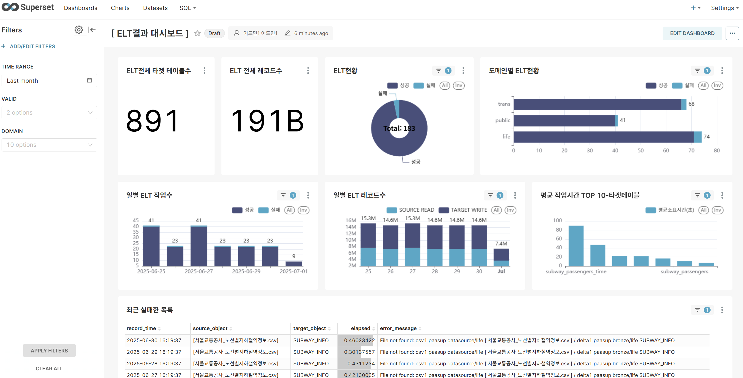Viewport: 743px width, 378px height.
Task: Sort the table by elapsed column
Action: 363,328
